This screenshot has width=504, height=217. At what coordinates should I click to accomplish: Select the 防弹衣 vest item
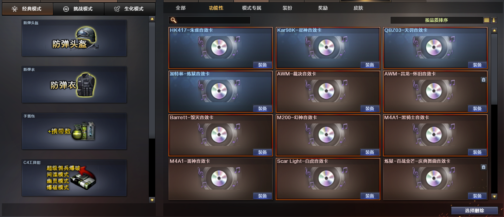pyautogui.click(x=74, y=85)
